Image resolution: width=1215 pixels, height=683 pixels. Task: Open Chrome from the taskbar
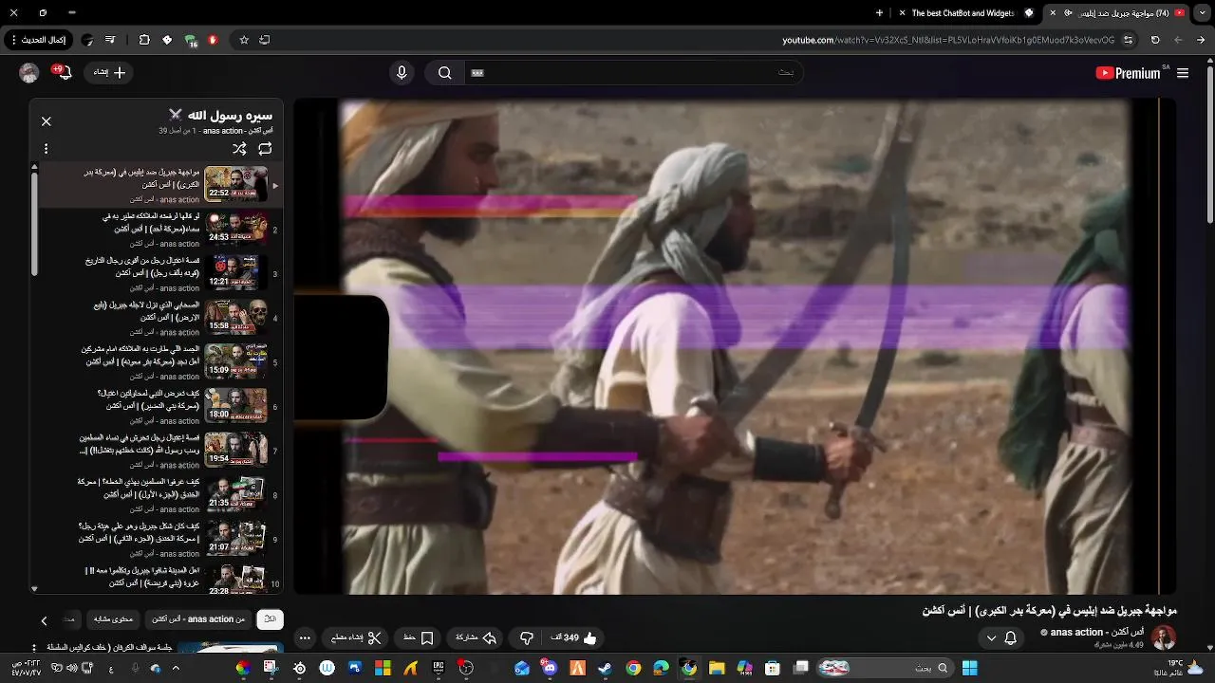click(x=633, y=668)
